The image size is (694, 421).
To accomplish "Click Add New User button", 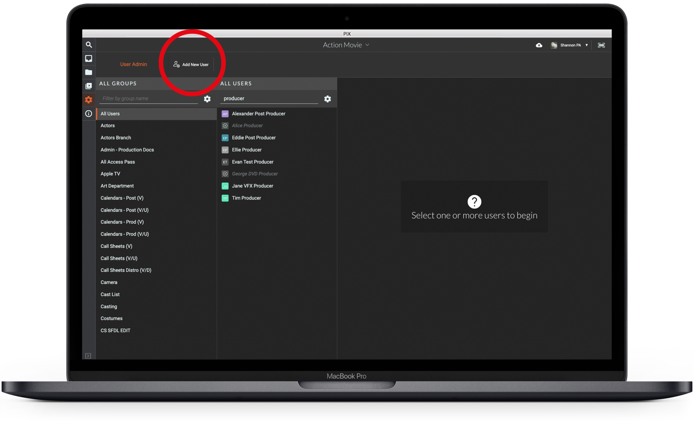I will (191, 65).
